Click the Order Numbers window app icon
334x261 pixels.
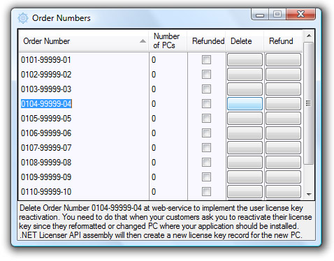[x=23, y=18]
